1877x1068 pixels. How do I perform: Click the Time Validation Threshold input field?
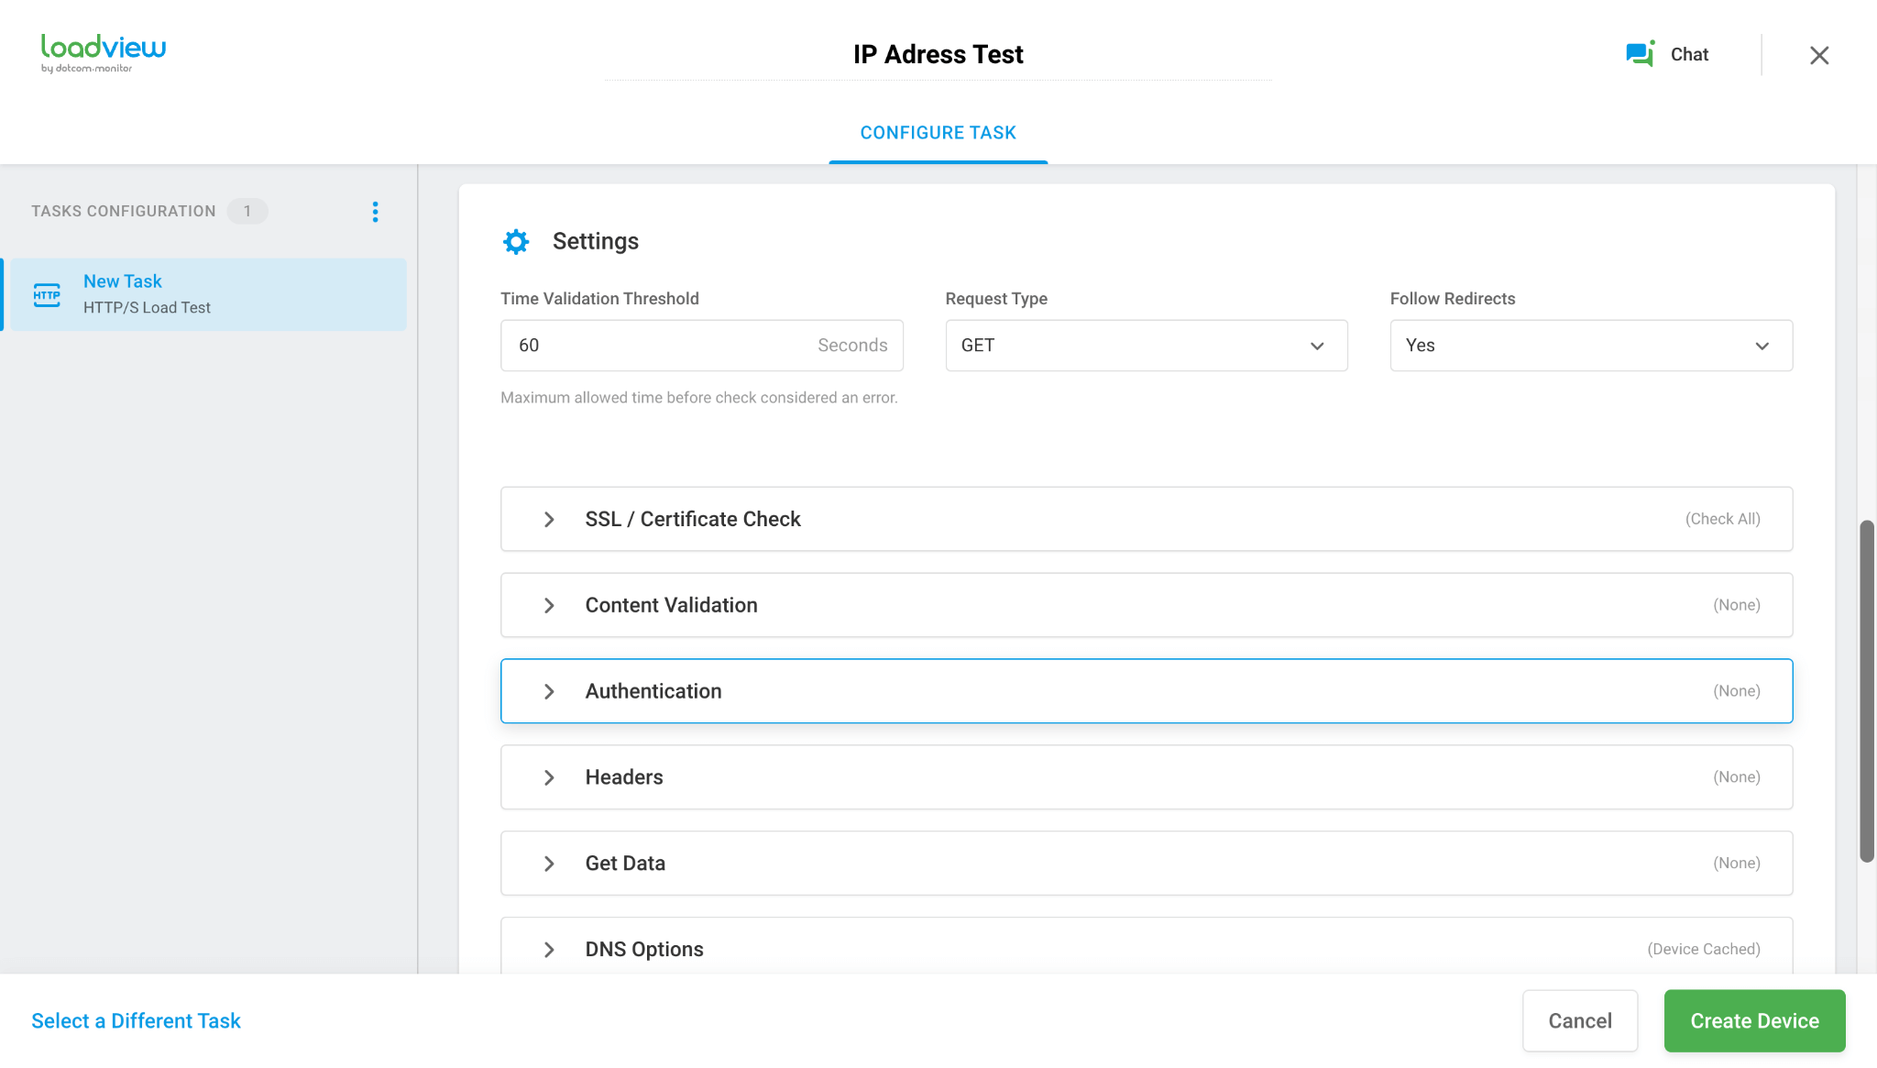click(701, 345)
